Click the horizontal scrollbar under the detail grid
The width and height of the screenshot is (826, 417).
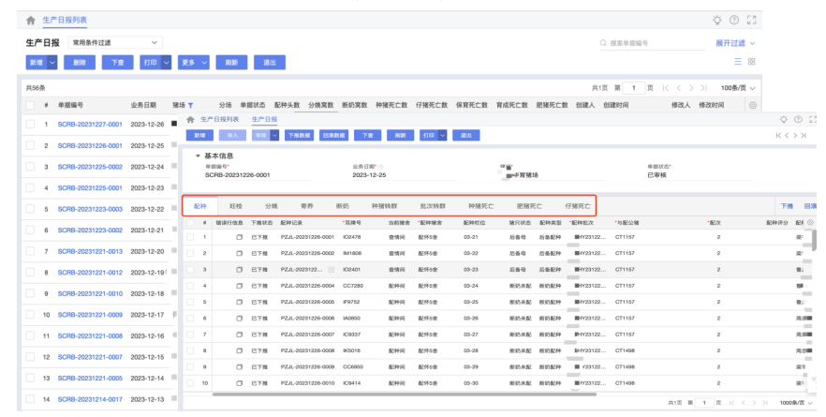405,394
